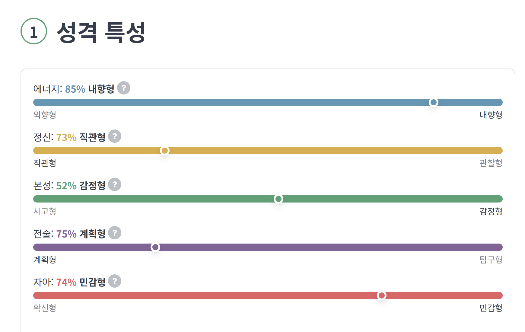Click the green 본성 slider handle

pyautogui.click(x=278, y=199)
